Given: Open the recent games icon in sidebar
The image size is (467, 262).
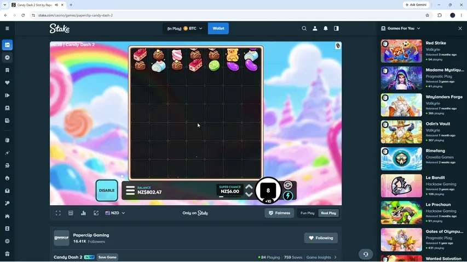Looking at the screenshot, I should pos(7,96).
